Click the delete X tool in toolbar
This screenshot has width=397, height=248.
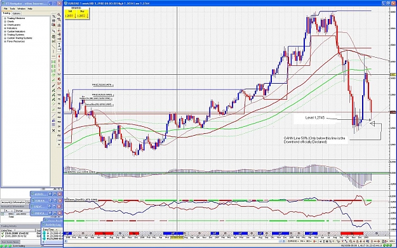coord(54,131)
